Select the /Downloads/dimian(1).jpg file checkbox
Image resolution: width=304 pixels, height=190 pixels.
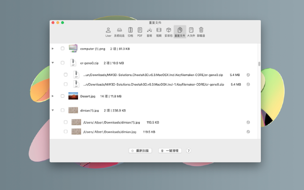pos(65,122)
